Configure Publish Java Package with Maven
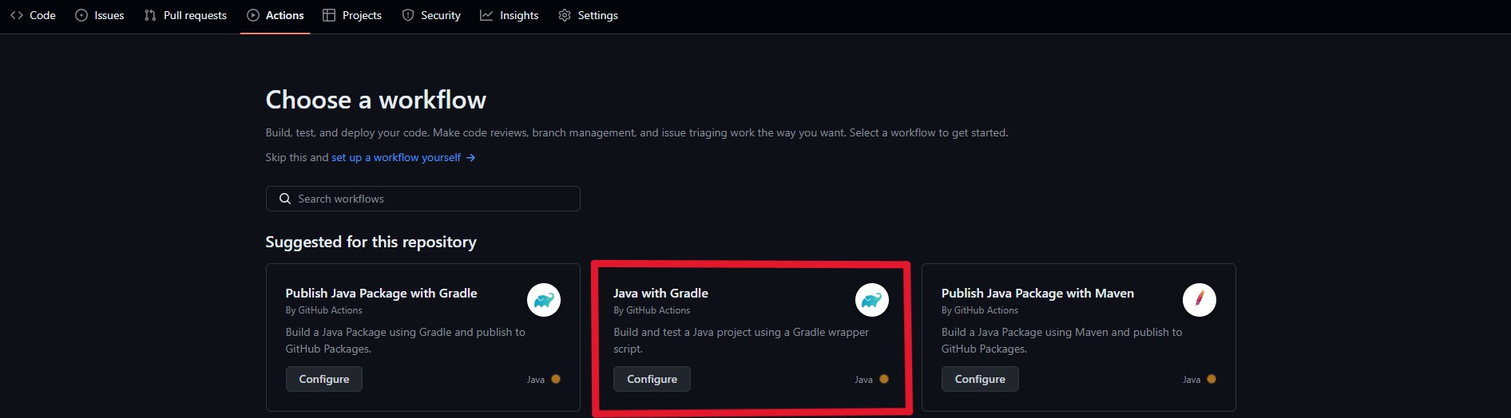The image size is (1511, 418). tap(980, 379)
